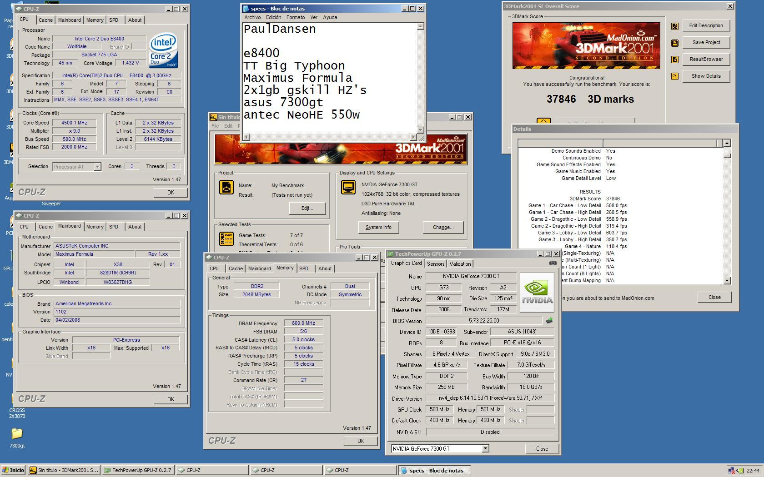Image resolution: width=764 pixels, height=477 pixels.
Task: Open the Formato menu in Notepad
Action: coord(296,17)
